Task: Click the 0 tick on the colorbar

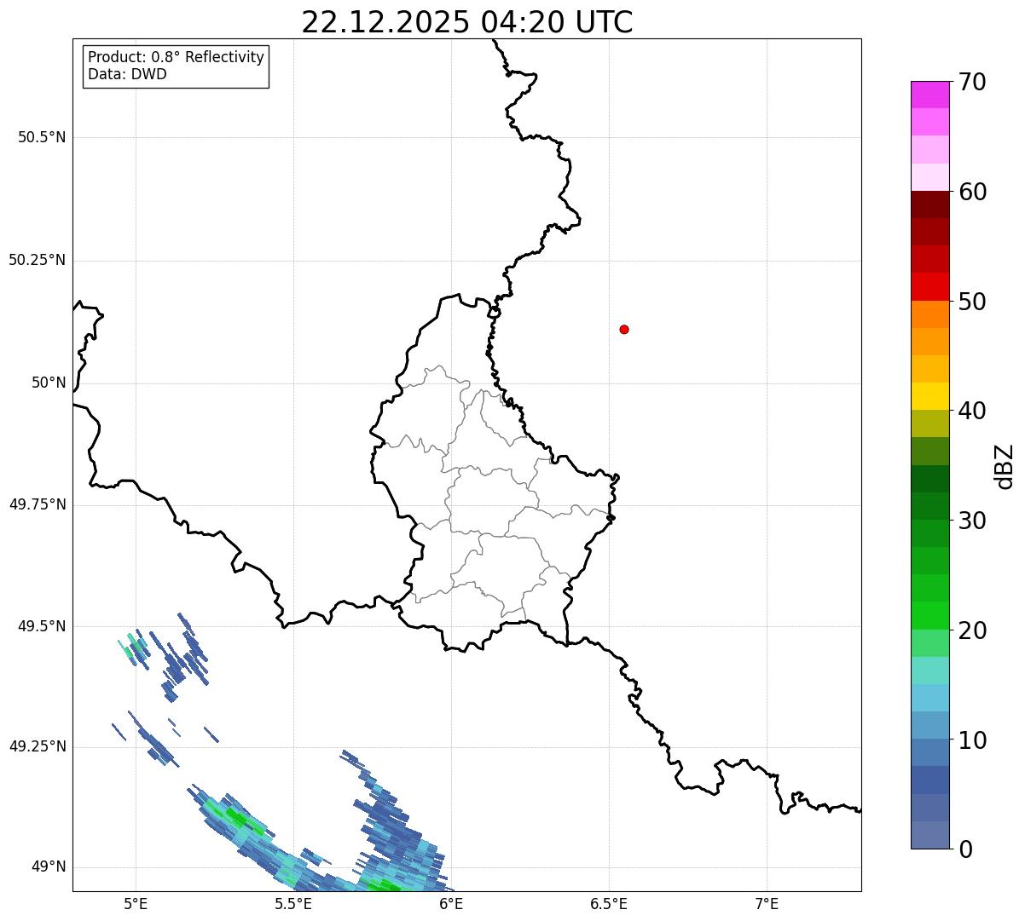Action: [965, 849]
